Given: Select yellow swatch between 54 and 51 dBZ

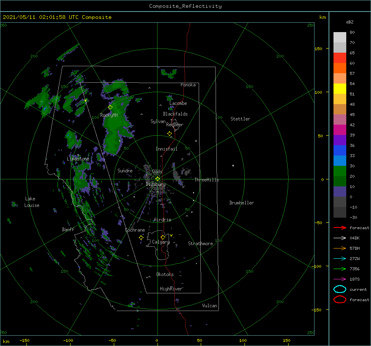Looking at the screenshot, I should point(340,88).
